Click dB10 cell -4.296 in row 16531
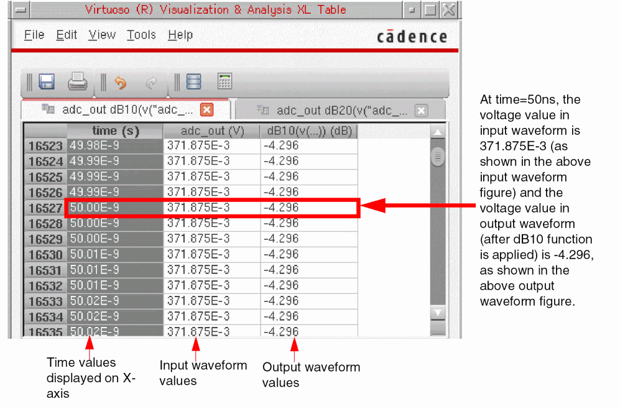The image size is (620, 409). [x=309, y=270]
